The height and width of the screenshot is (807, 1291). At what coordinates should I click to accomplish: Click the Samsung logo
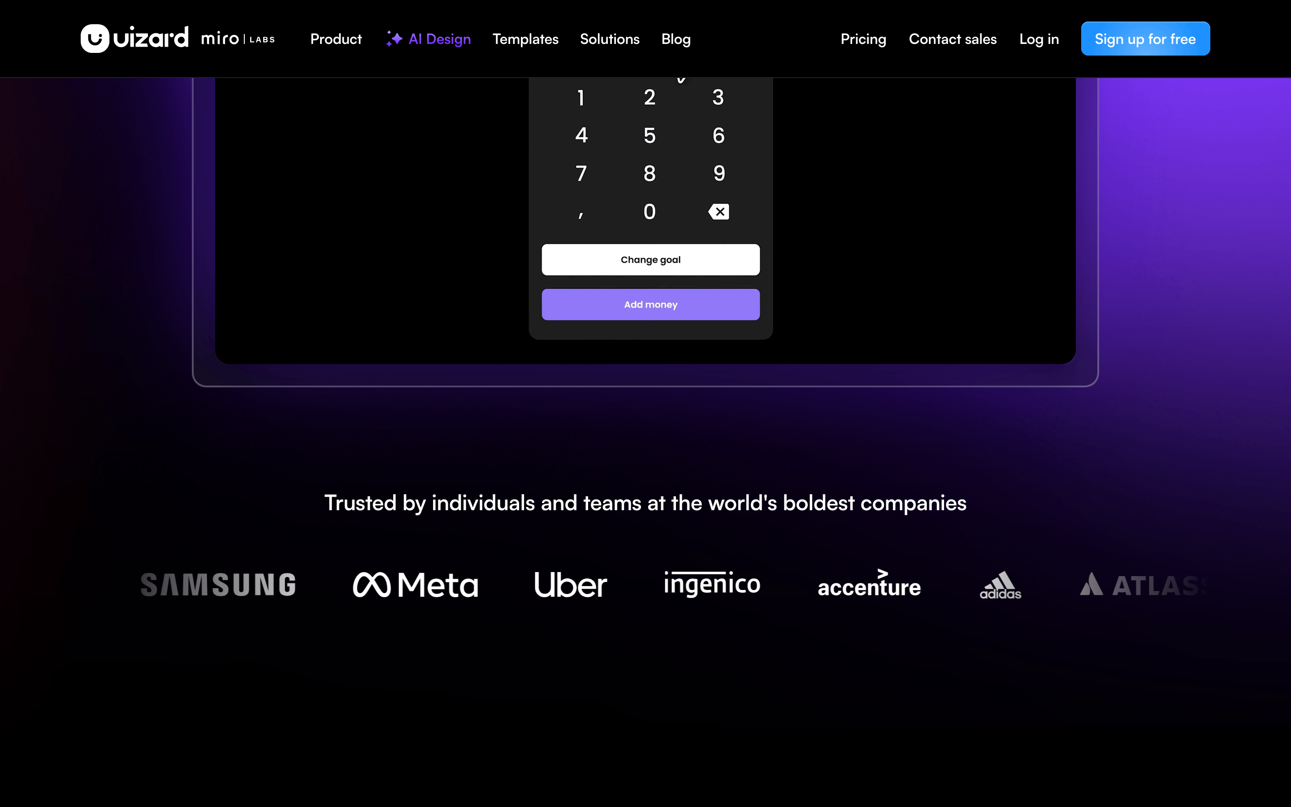pyautogui.click(x=218, y=585)
